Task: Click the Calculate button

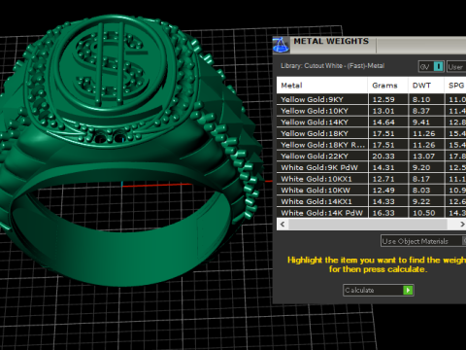Action: pos(379,290)
